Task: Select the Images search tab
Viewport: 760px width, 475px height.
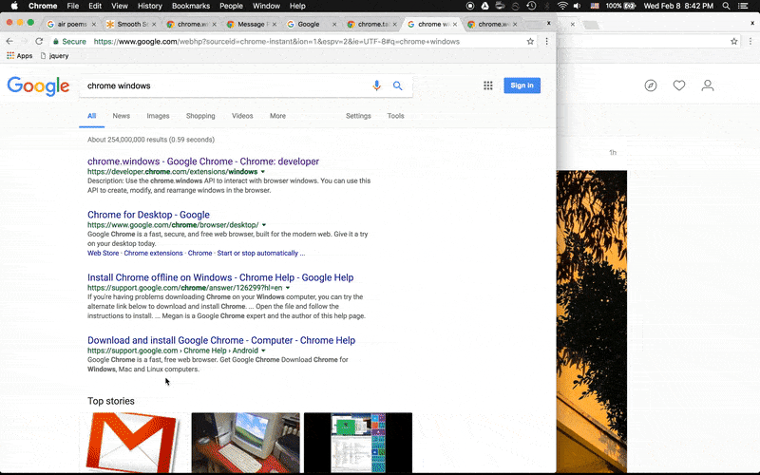Action: (158, 116)
